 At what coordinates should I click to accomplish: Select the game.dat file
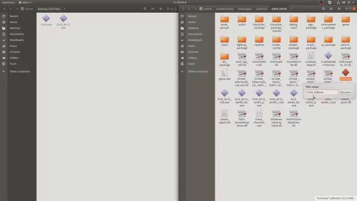click(x=224, y=75)
